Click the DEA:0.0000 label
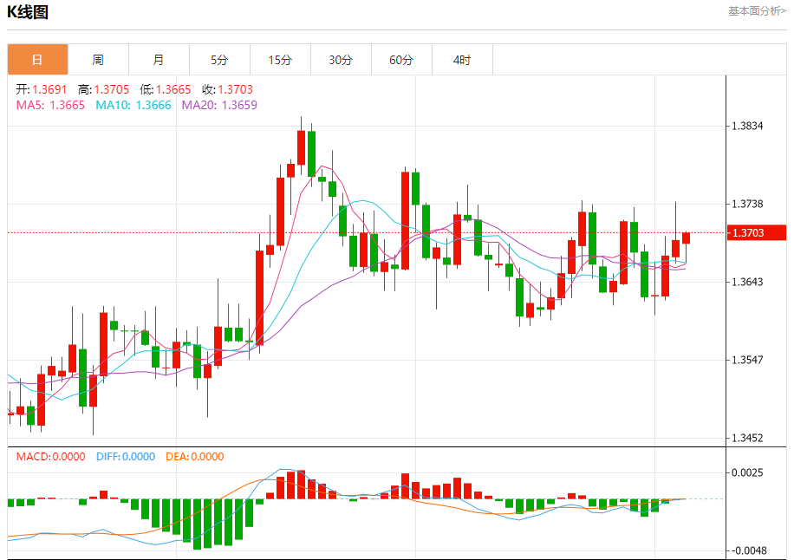The image size is (794, 560). (195, 457)
